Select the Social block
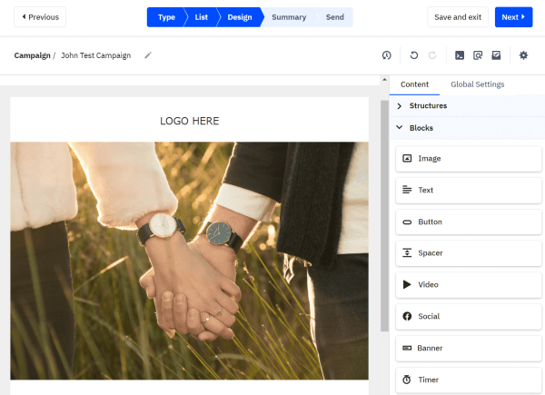545x395 pixels. [469, 317]
